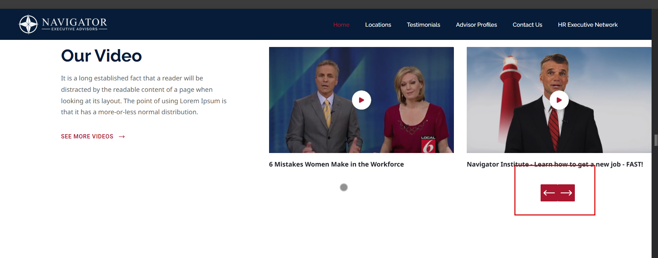Open the Contact Us page
The image size is (658, 258).
527,25
